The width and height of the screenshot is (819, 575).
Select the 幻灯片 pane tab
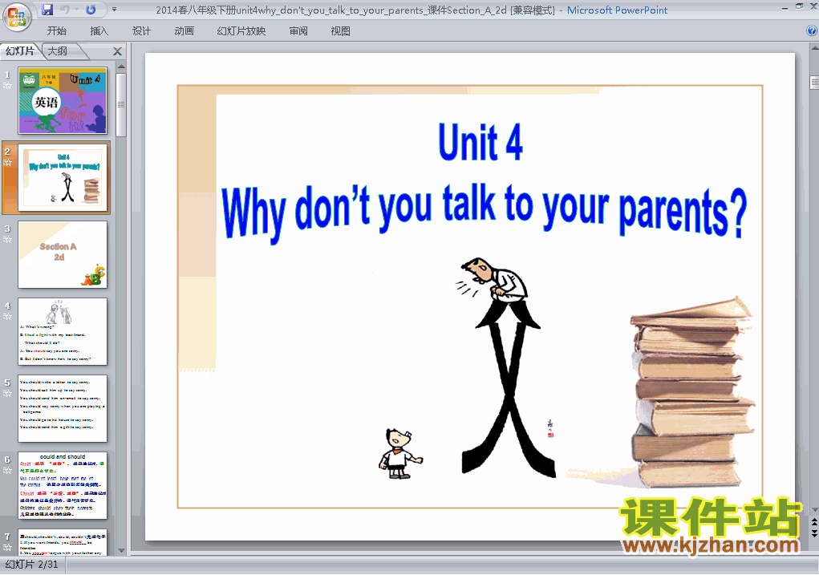tap(20, 51)
